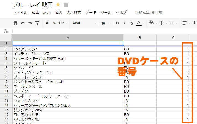Open the データ menu
This screenshot has height=124, width=197.
tap(91, 12)
